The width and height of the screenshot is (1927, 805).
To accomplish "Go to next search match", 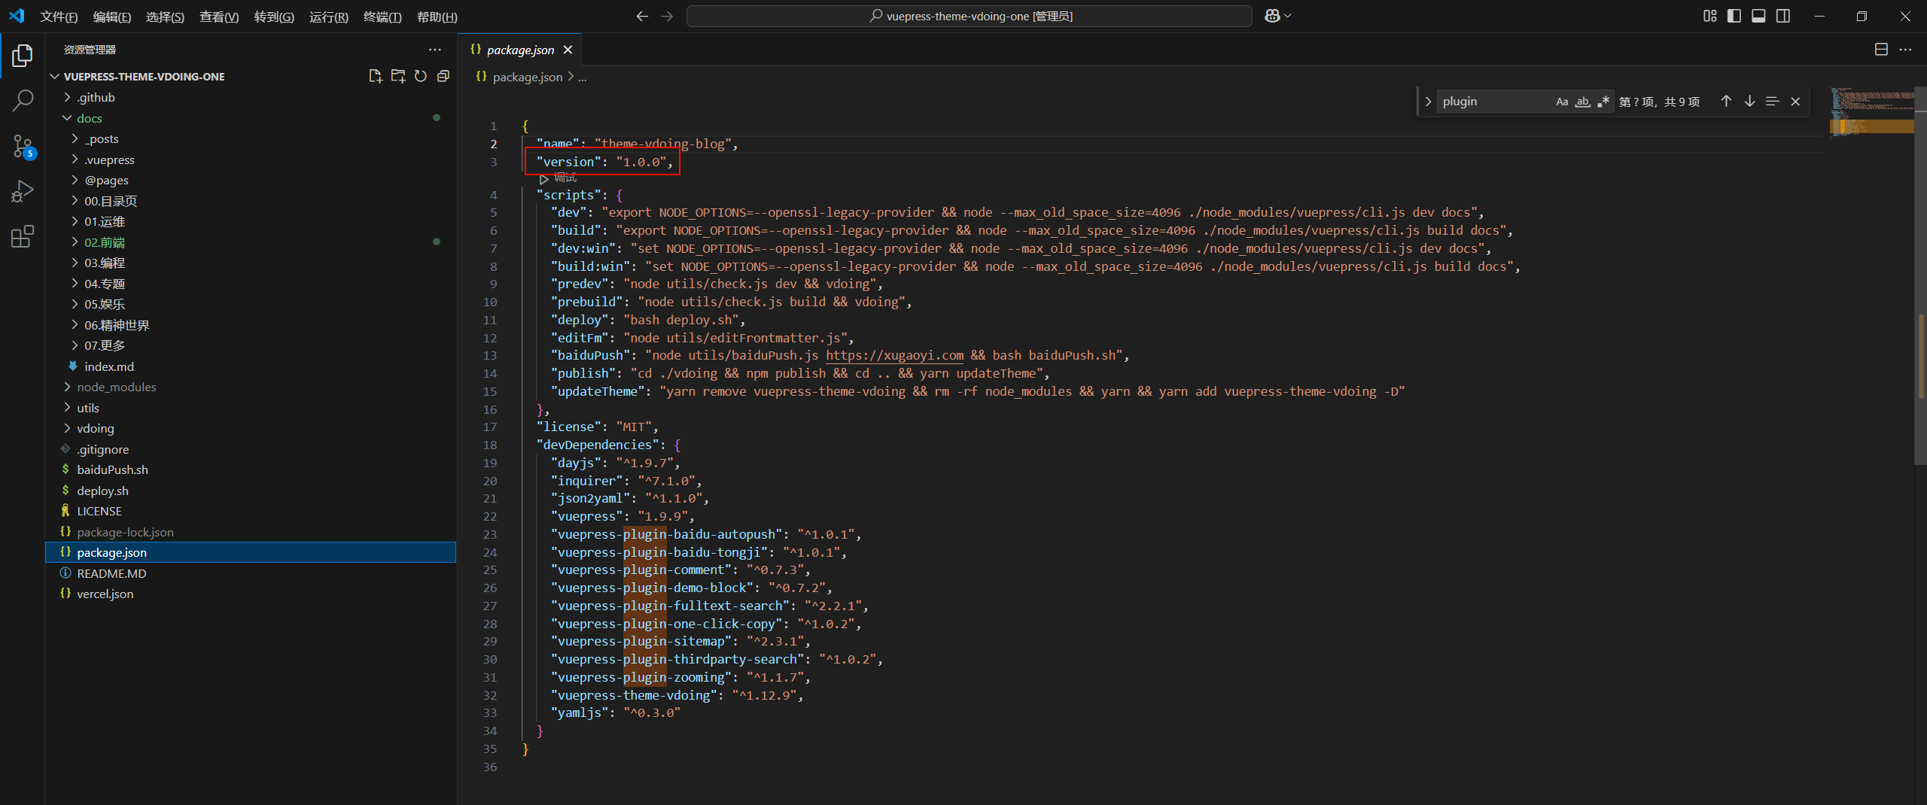I will click(x=1749, y=102).
